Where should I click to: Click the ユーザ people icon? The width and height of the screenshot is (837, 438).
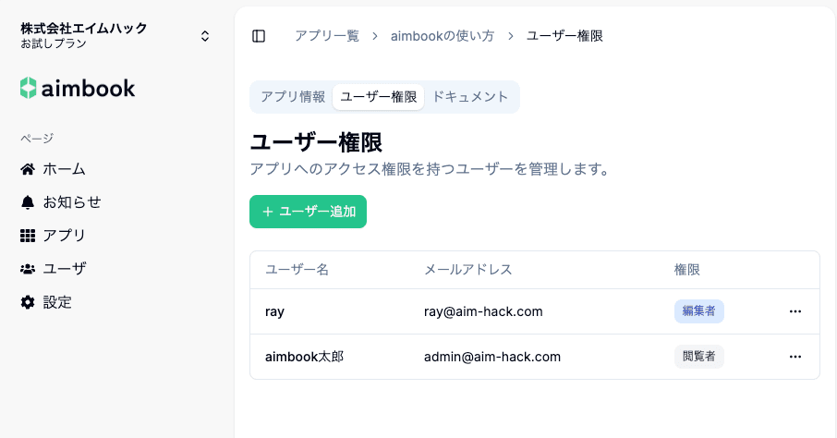[x=28, y=269]
